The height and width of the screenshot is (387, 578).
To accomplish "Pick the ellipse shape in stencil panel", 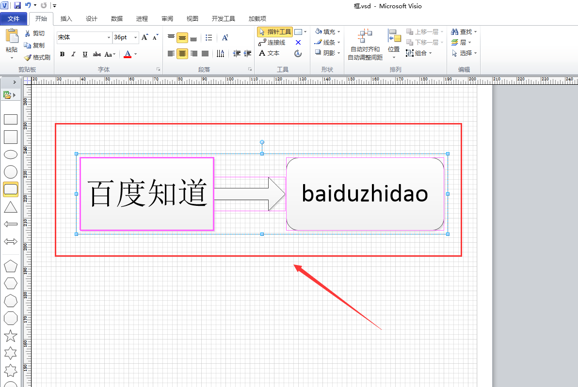I will [11, 155].
